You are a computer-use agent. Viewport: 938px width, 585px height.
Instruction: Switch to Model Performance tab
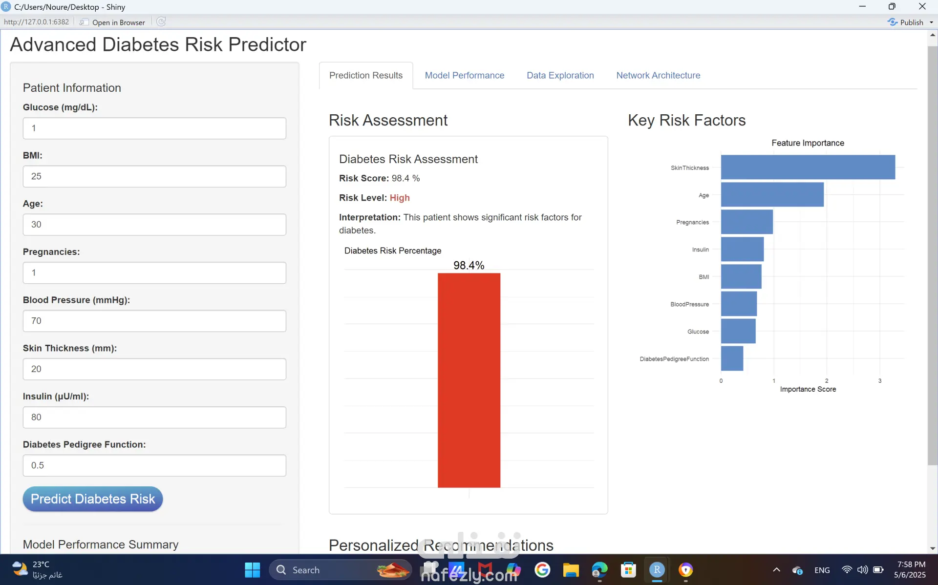(x=464, y=75)
